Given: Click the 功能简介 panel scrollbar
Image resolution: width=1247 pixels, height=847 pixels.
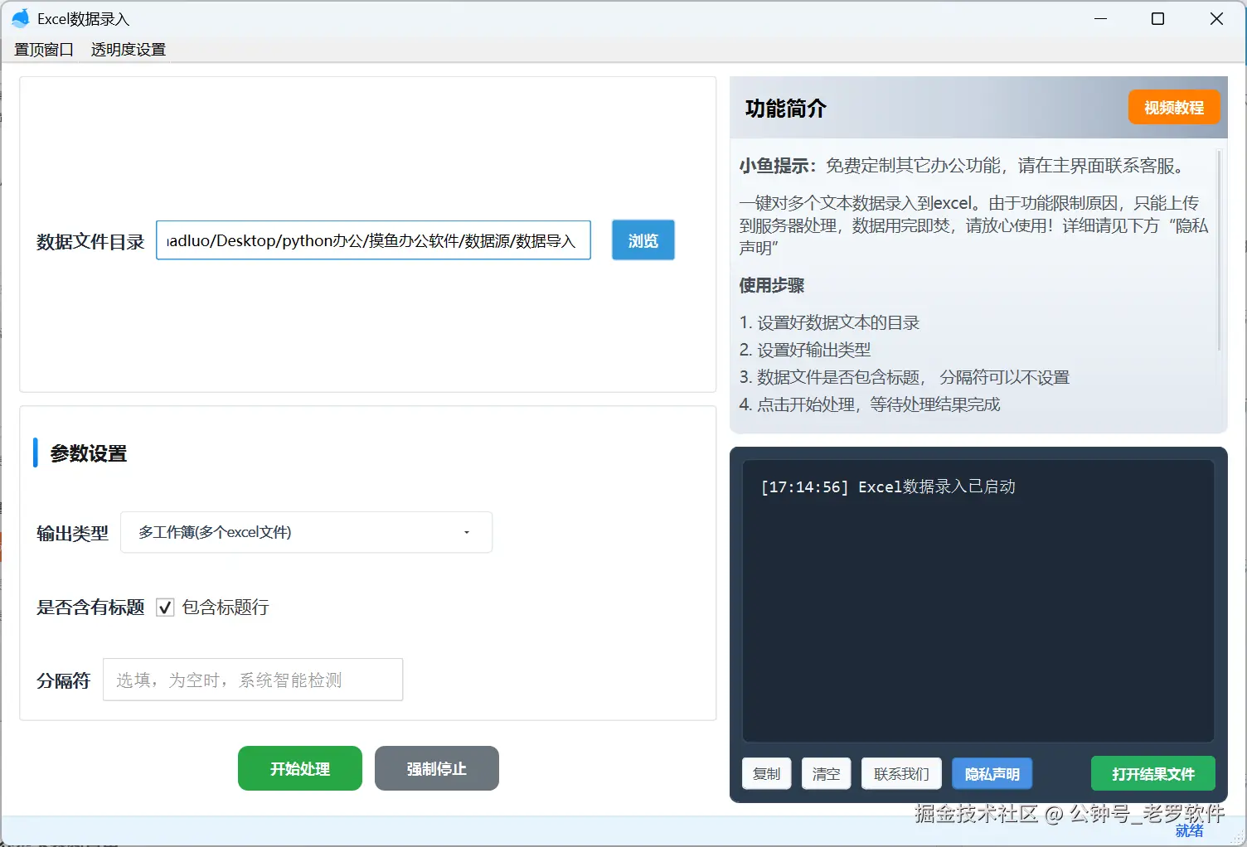Looking at the screenshot, I should (x=1219, y=249).
